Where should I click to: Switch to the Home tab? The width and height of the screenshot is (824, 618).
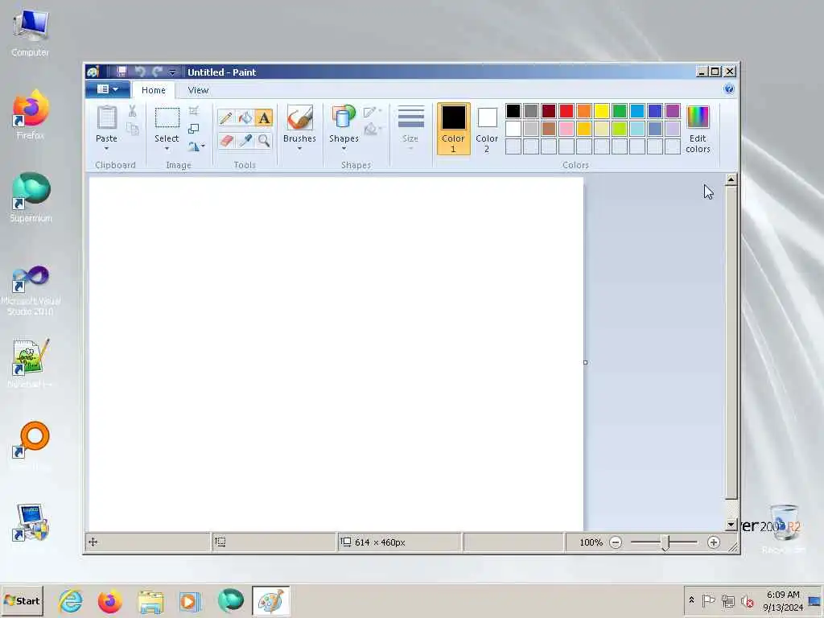pyautogui.click(x=154, y=90)
